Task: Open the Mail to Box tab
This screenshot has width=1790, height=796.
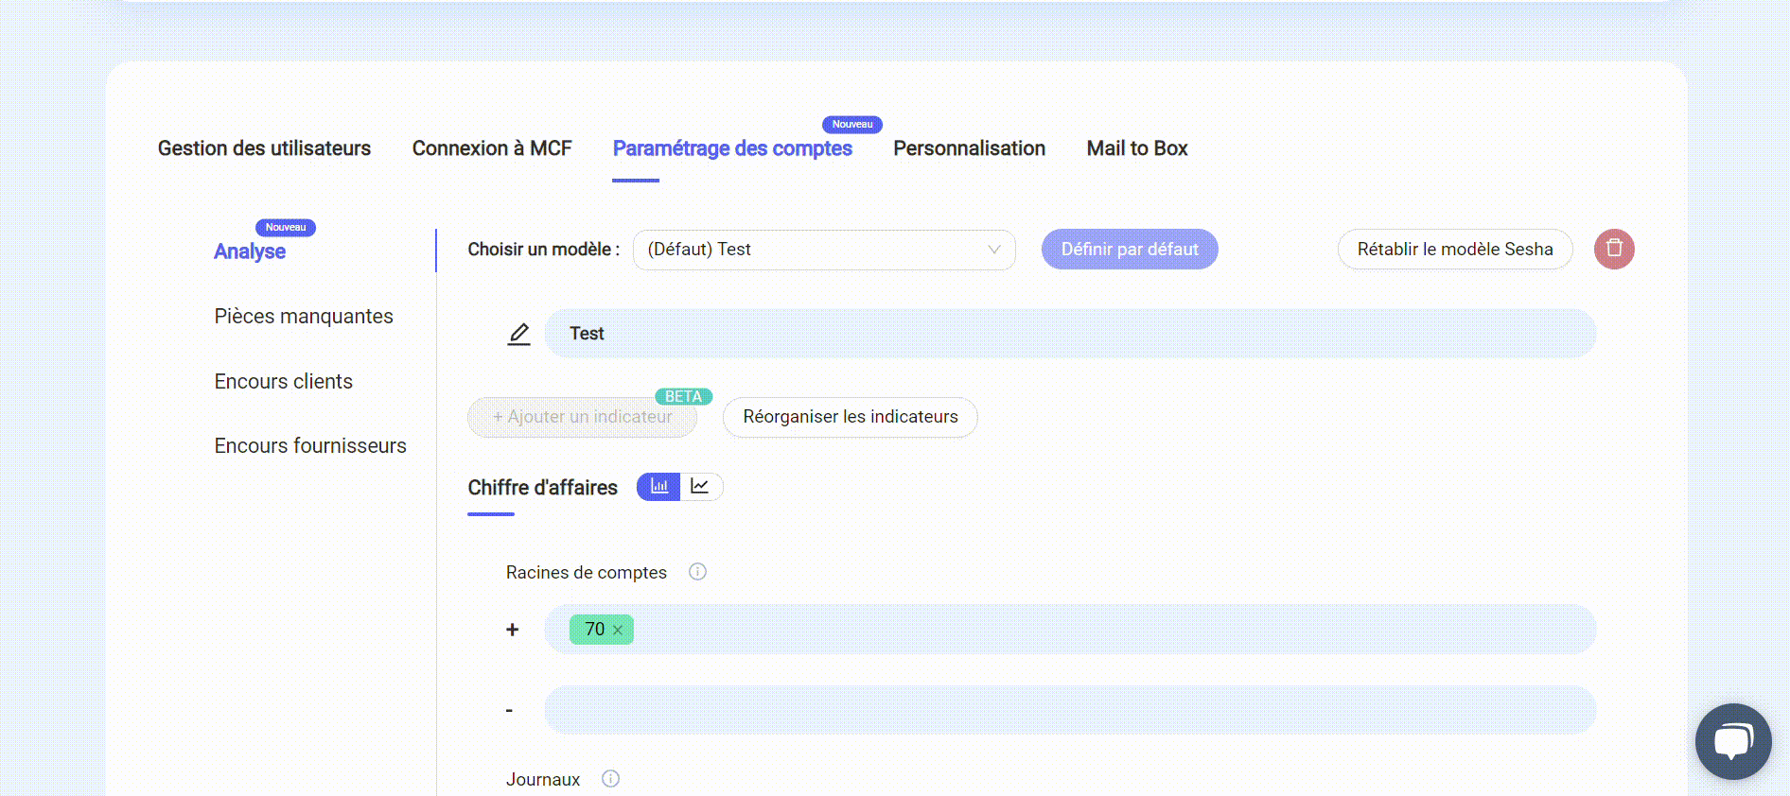Action: coord(1136,148)
